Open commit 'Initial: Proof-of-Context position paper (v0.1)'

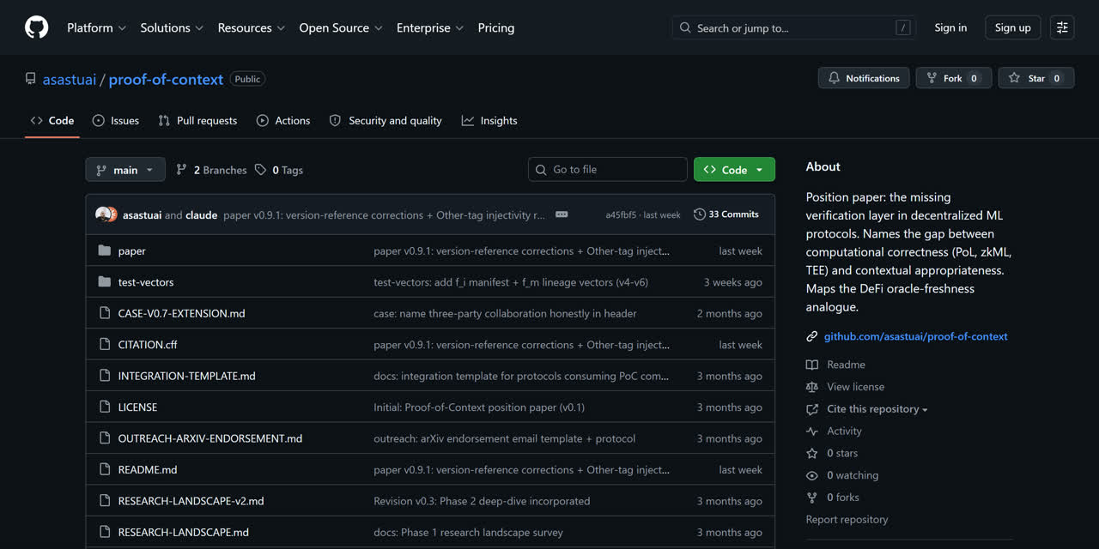click(479, 407)
